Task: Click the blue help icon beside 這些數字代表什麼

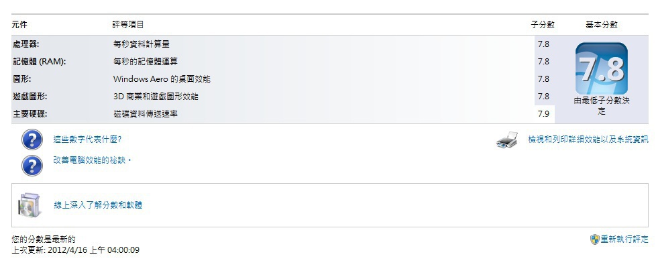Action: point(32,140)
